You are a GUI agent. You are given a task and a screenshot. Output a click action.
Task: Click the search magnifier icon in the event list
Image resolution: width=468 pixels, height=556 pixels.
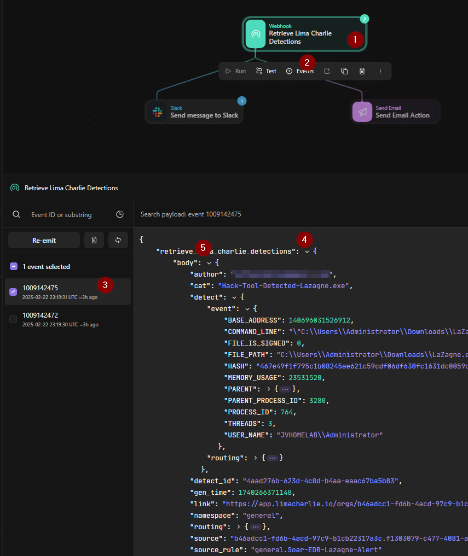point(16,214)
